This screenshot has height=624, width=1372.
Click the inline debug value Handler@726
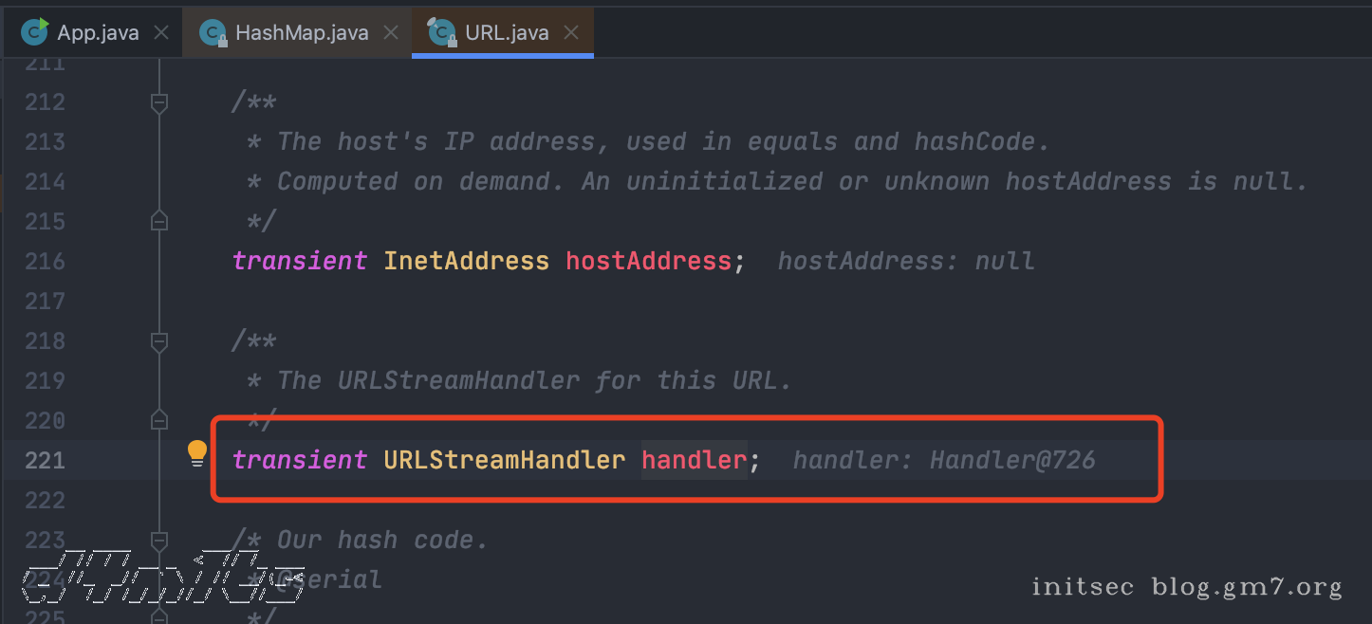tap(1012, 460)
